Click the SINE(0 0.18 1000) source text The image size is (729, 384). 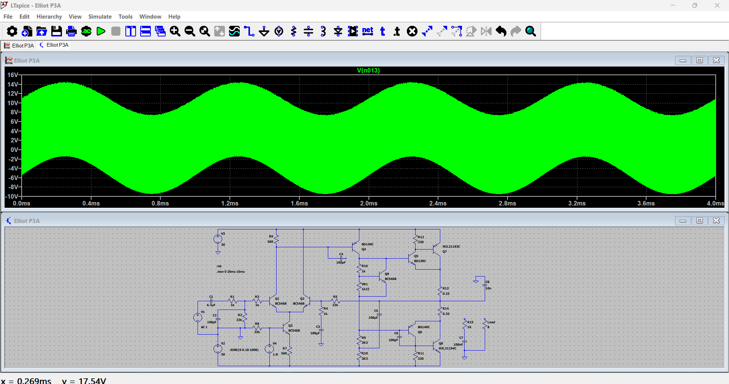click(244, 350)
